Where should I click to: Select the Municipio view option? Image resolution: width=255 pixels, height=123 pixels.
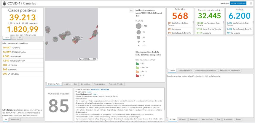click(225, 3)
